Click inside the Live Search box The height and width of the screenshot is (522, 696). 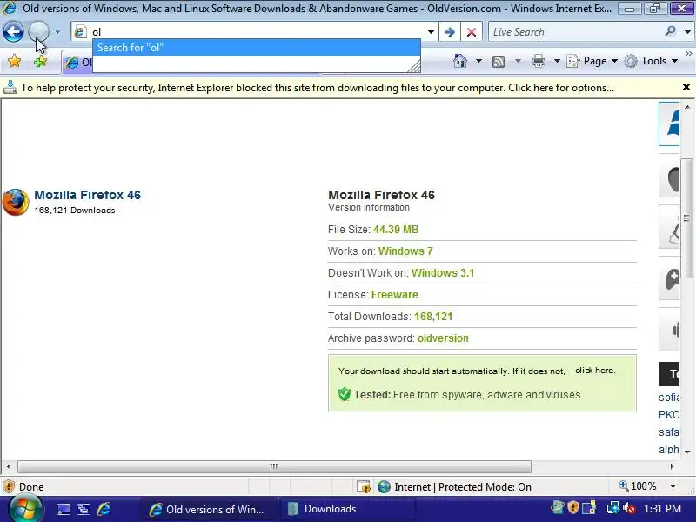click(x=575, y=32)
